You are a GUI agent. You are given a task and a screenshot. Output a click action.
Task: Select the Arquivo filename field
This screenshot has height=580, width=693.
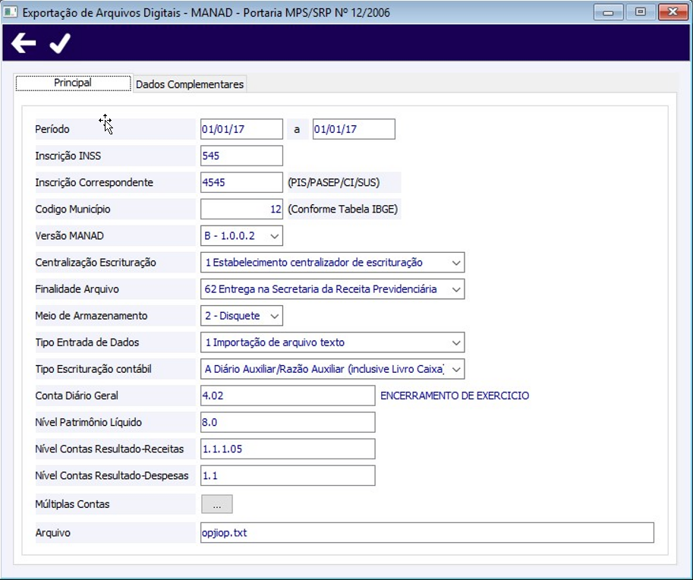point(427,533)
